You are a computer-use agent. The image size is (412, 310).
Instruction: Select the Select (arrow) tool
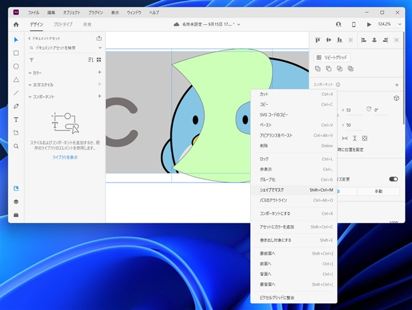16,40
